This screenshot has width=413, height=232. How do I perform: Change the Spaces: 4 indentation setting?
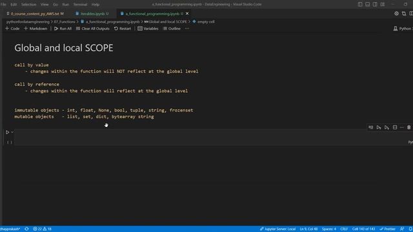pos(328,229)
